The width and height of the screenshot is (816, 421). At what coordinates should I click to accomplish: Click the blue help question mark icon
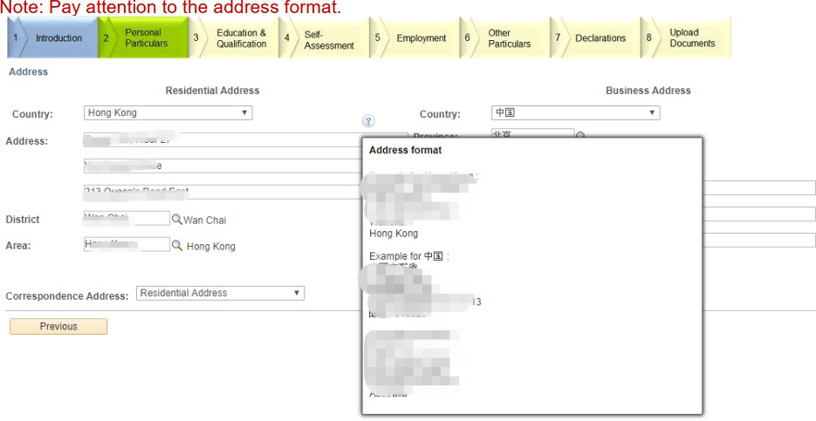[368, 121]
